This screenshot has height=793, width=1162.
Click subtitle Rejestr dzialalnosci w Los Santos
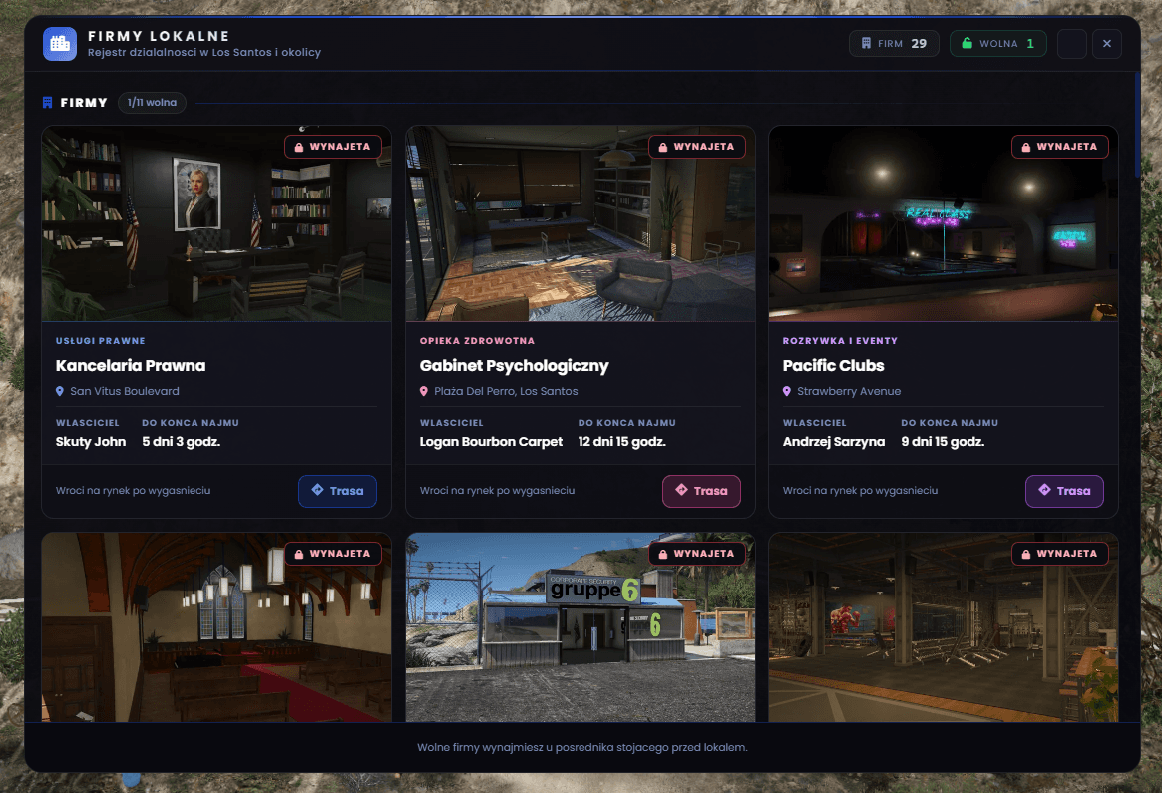(x=203, y=53)
